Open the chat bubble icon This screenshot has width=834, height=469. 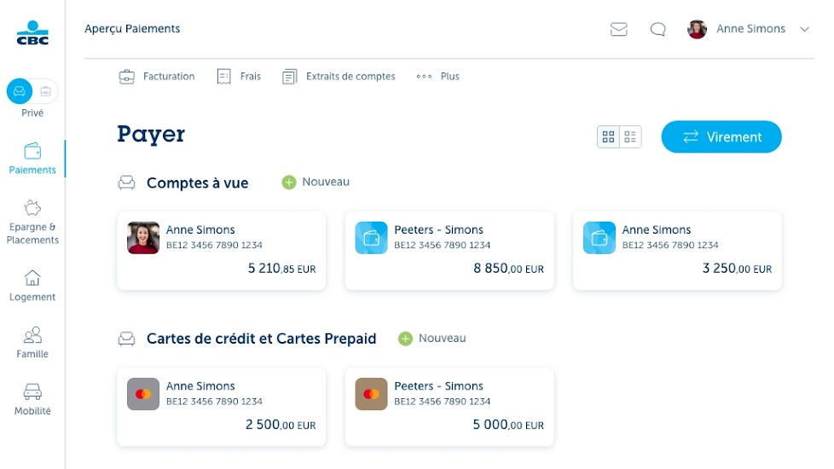coord(657,29)
